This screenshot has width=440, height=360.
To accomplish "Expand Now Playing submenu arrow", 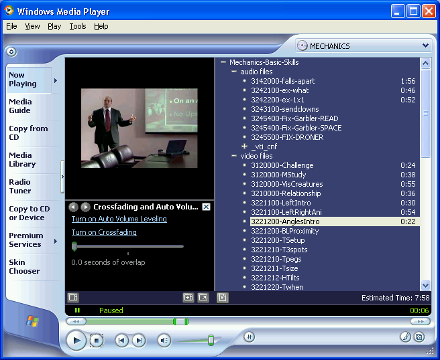I will click(56, 80).
